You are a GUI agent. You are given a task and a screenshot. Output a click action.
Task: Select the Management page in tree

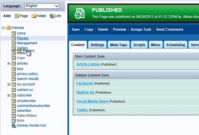(x=27, y=43)
